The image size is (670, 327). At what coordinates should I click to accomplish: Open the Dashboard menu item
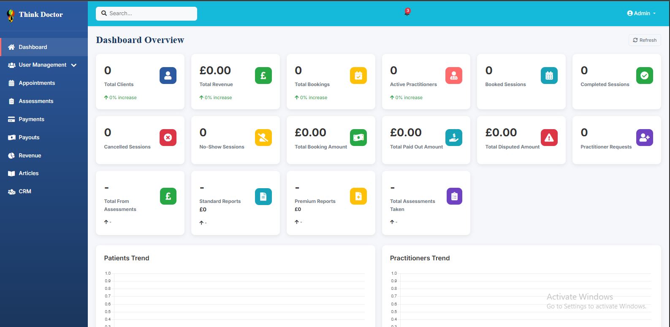pyautogui.click(x=44, y=47)
